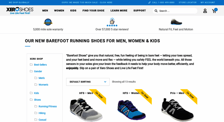Click the too much sale banner link
Viewport: 224px width, 122px height.
[x=87, y=2]
